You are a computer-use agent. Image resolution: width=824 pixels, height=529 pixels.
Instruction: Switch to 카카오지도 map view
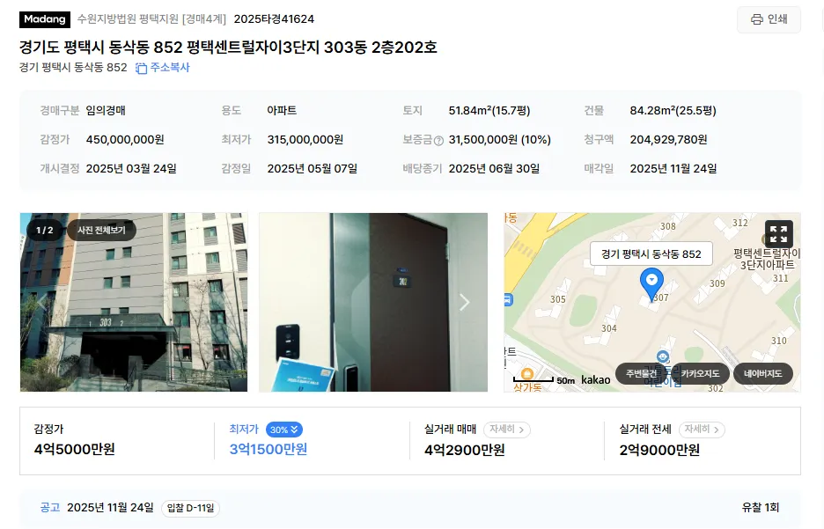pos(700,373)
